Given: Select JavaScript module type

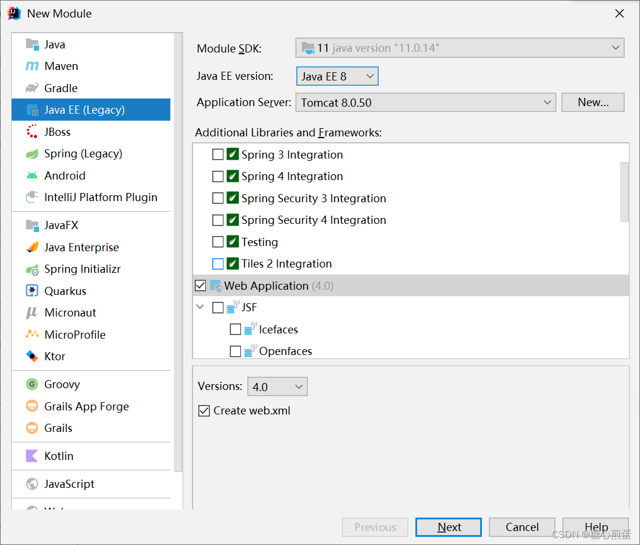Looking at the screenshot, I should click(91, 484).
